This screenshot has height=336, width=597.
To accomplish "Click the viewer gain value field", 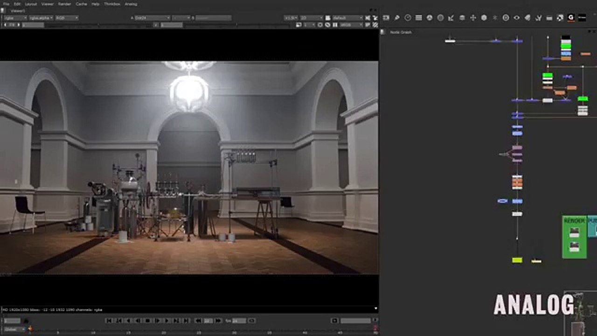I will pyautogui.click(x=33, y=25).
